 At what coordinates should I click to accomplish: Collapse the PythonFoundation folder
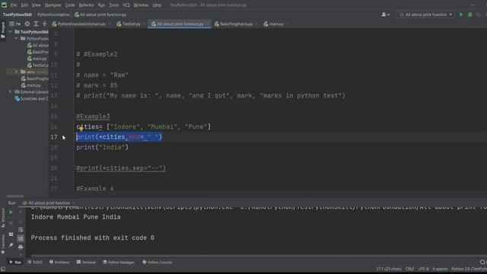(16, 39)
